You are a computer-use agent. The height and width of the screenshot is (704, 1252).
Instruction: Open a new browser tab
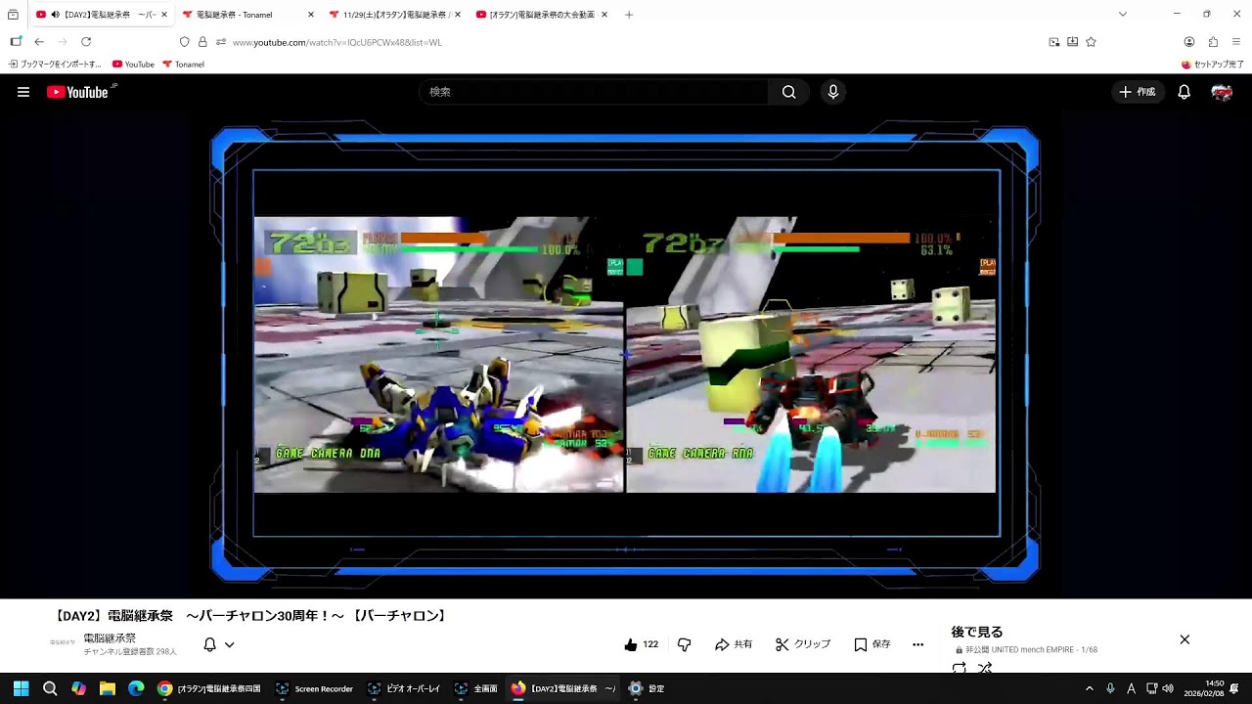pos(629,15)
